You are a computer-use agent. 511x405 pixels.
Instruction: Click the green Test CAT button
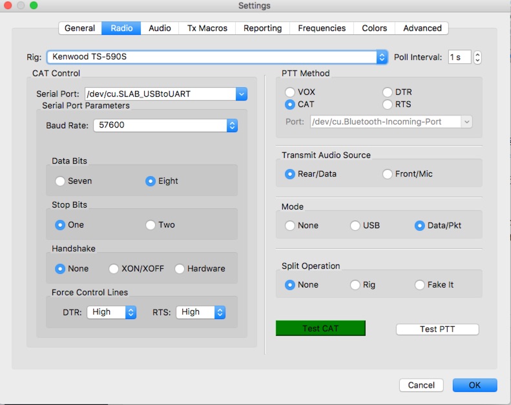(320, 329)
